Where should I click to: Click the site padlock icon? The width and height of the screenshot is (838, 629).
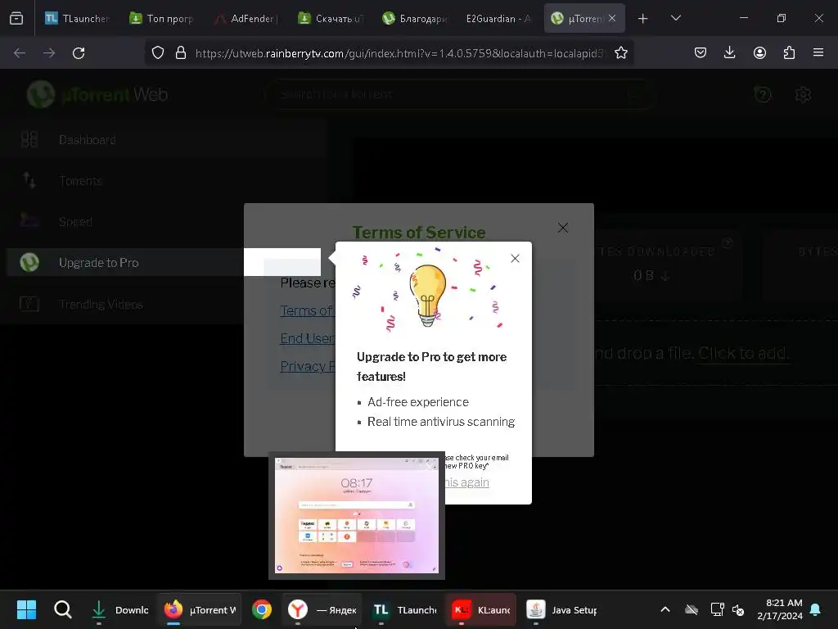[181, 53]
